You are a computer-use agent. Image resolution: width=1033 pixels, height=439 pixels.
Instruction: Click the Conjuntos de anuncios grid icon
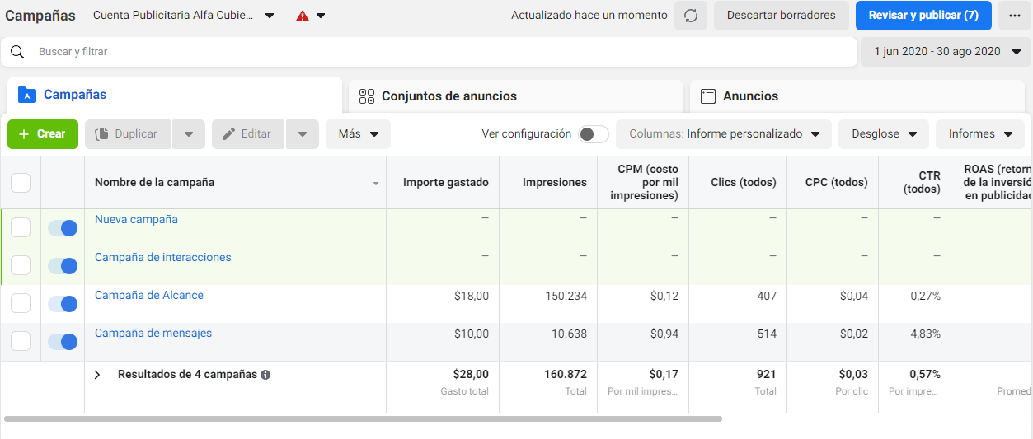pos(367,96)
